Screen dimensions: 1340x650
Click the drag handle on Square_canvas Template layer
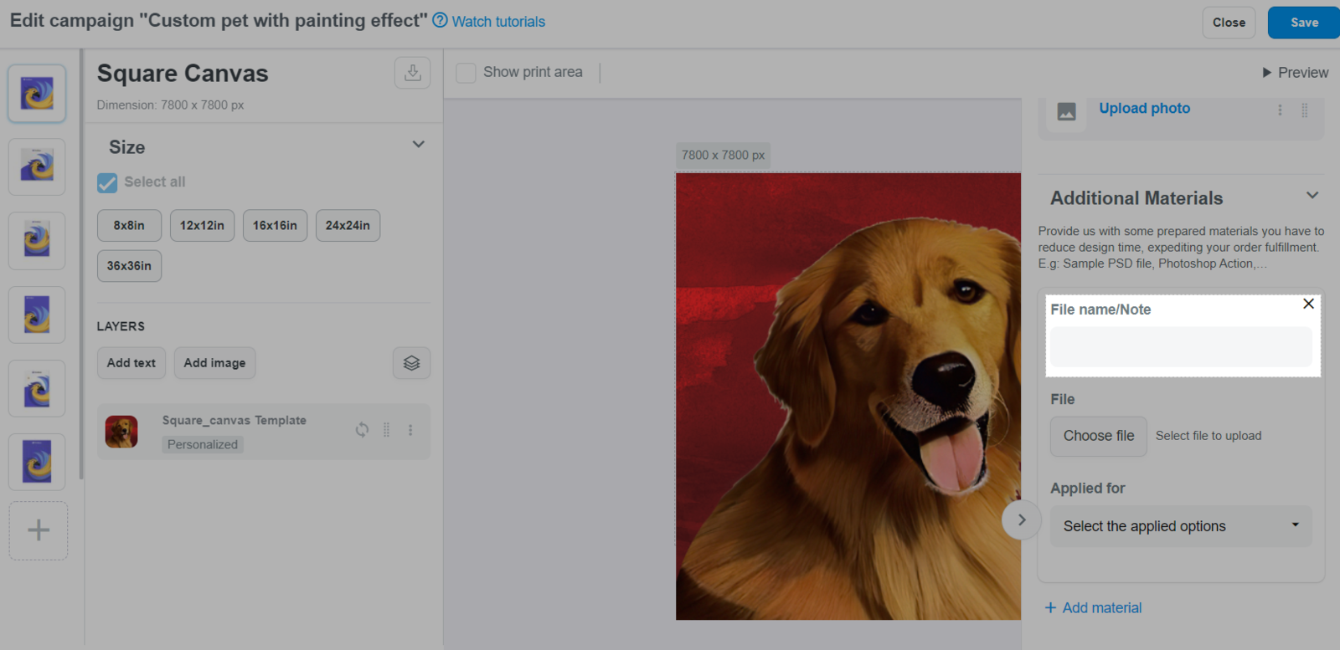coord(386,430)
